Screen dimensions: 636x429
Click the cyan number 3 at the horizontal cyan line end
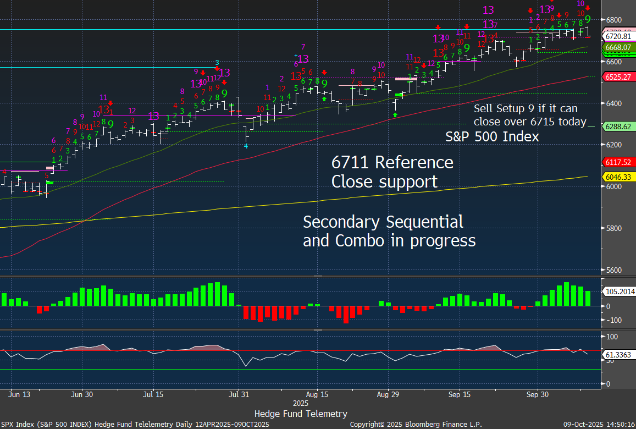tap(217, 63)
